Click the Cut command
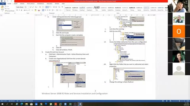The height and width of the screenshot is (106, 190). pos(7,6)
